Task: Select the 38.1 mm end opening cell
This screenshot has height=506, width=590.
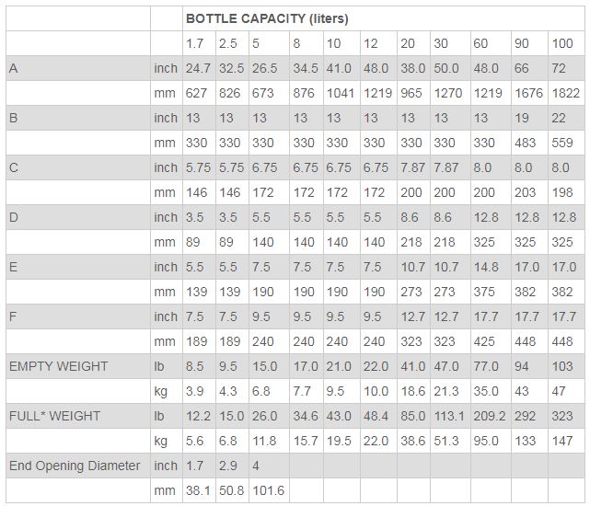Action: click(198, 490)
